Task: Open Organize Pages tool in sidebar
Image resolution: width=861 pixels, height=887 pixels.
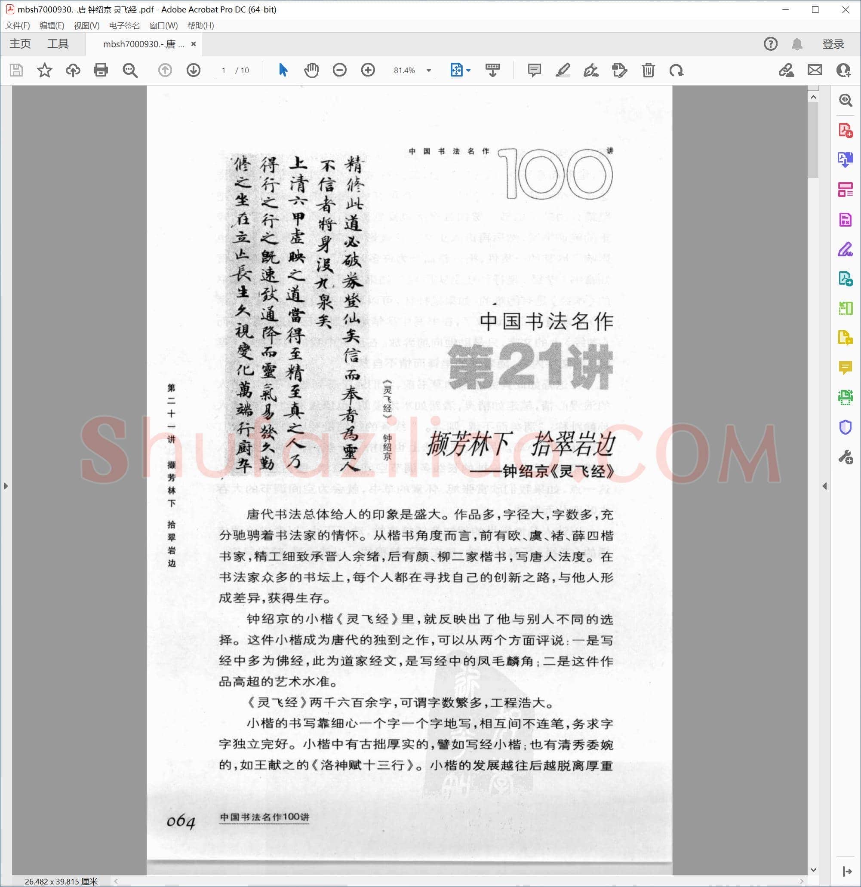Action: point(845,190)
